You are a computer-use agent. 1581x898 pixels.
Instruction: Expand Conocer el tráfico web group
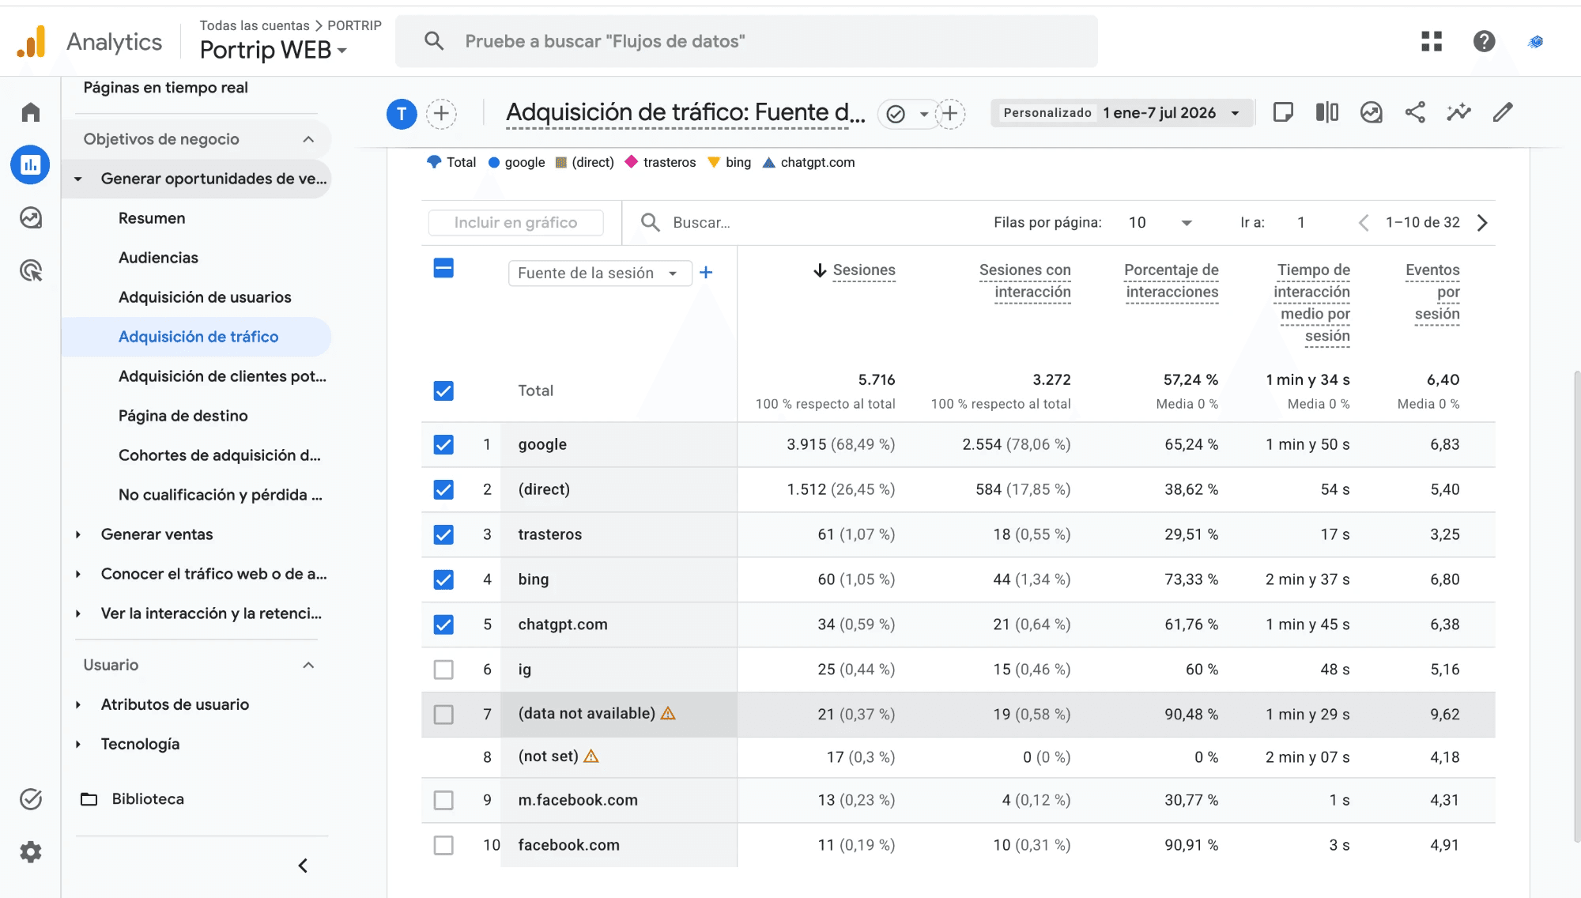[x=78, y=574]
